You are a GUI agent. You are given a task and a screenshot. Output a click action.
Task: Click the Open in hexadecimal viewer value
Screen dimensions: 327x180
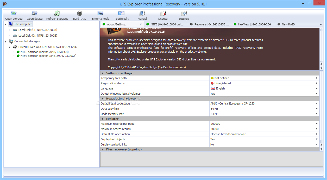coord(228,134)
